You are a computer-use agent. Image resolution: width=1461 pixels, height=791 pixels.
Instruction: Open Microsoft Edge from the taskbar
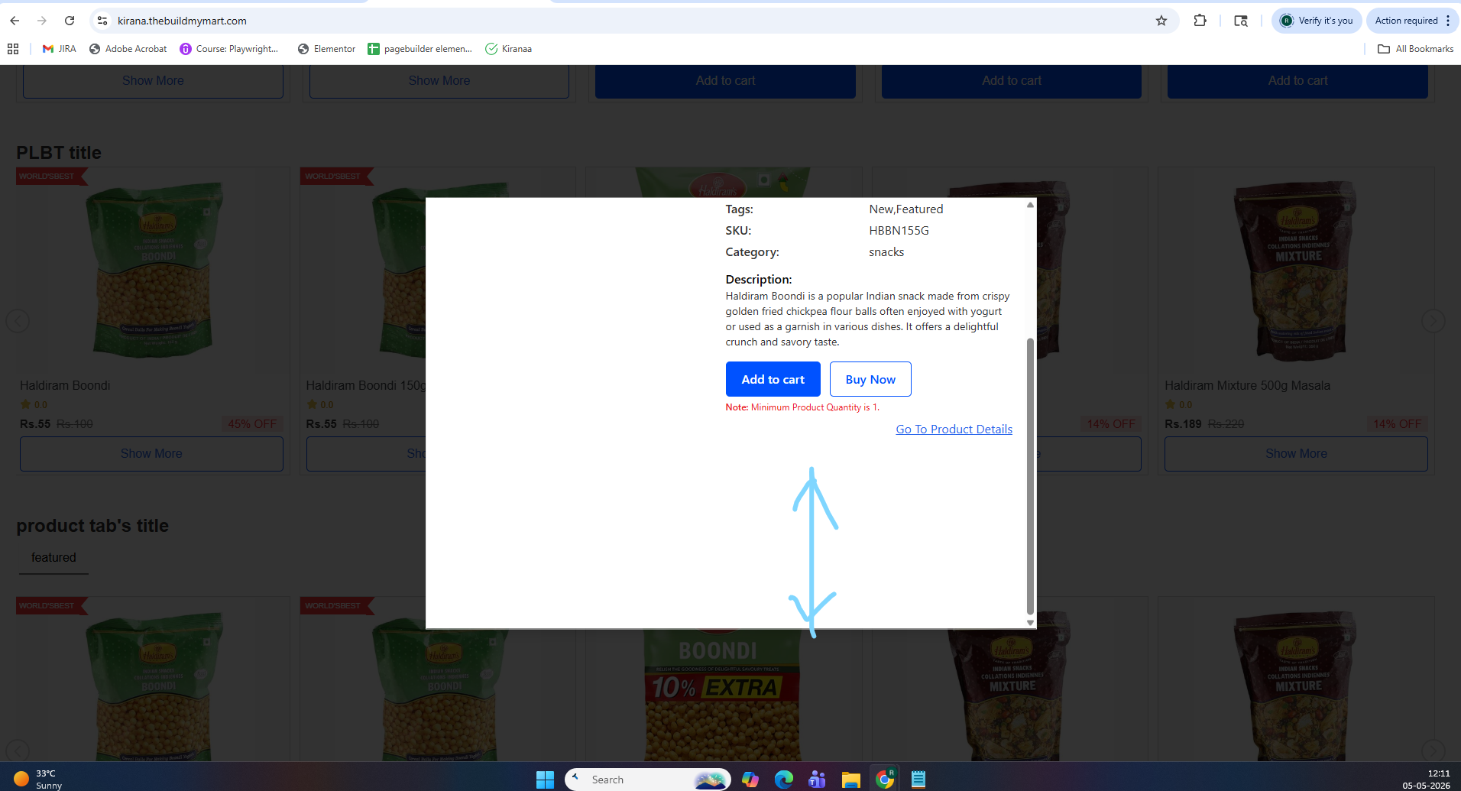tap(784, 780)
